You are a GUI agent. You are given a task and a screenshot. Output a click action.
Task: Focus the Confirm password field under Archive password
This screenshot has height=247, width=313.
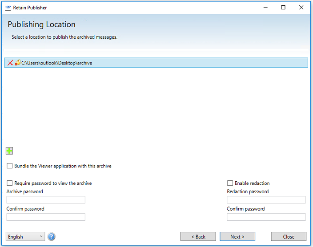[46, 217]
